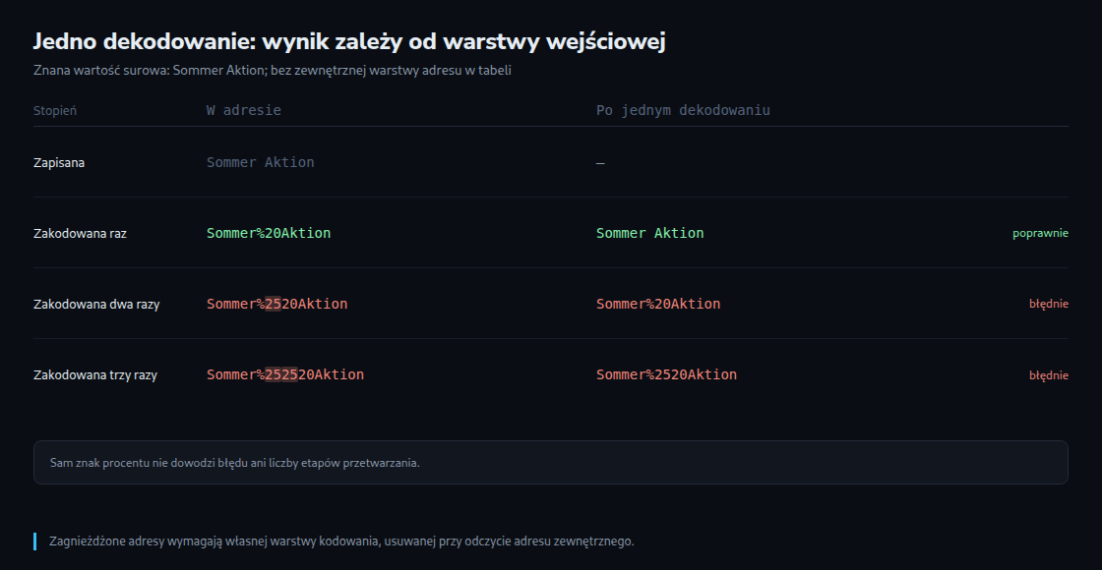
Task: Click the 'poprawnie' status label
Action: click(x=1040, y=233)
